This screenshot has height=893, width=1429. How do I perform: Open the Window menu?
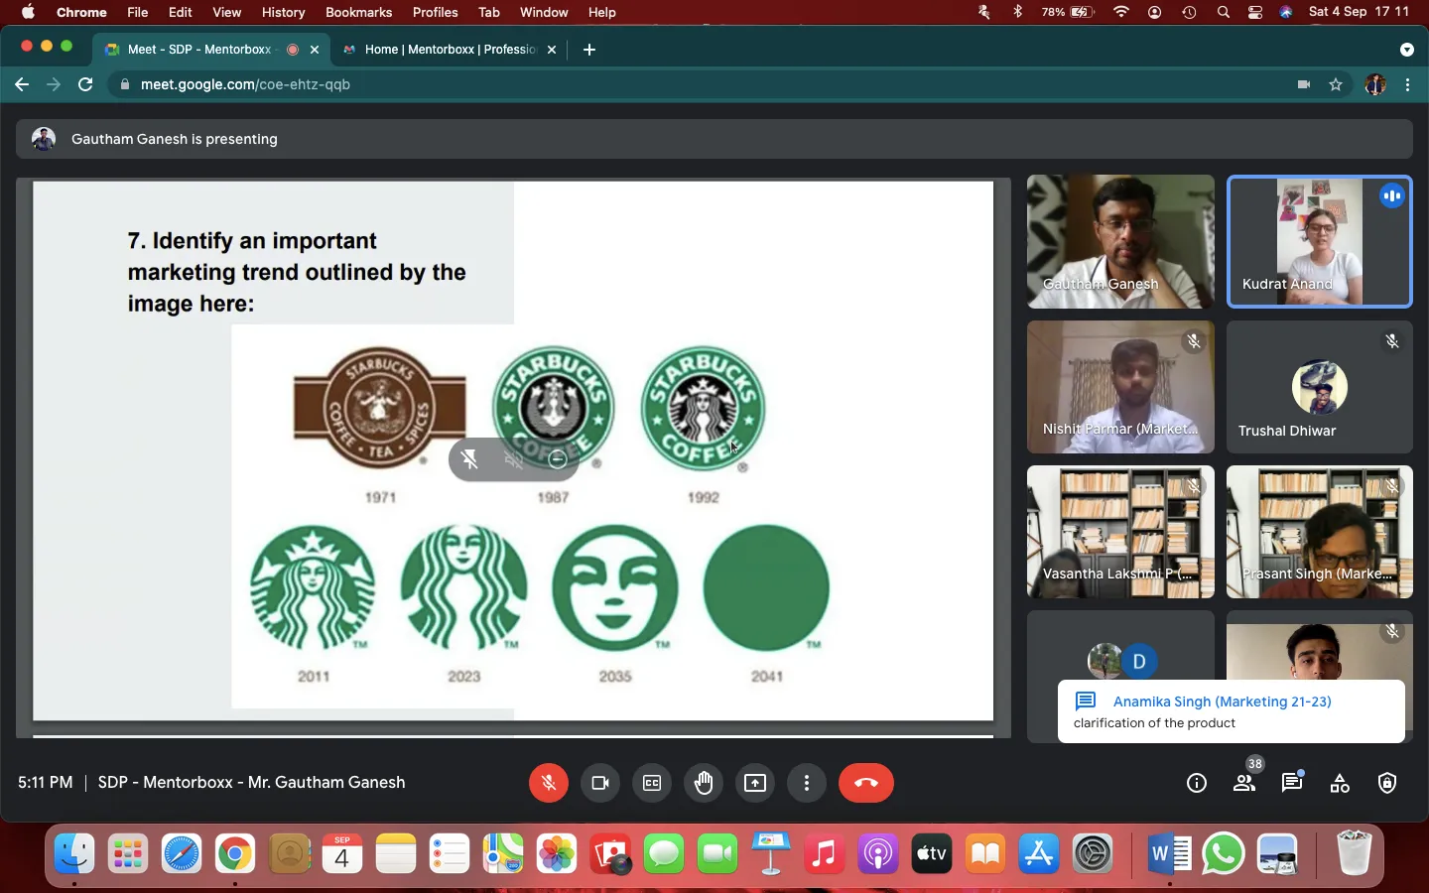click(544, 12)
